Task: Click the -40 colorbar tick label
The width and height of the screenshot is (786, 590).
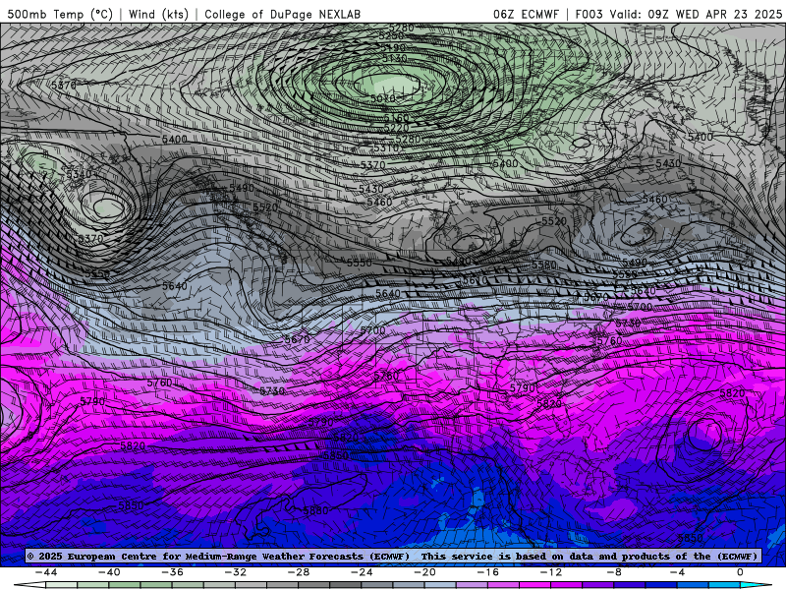Action: point(109,572)
